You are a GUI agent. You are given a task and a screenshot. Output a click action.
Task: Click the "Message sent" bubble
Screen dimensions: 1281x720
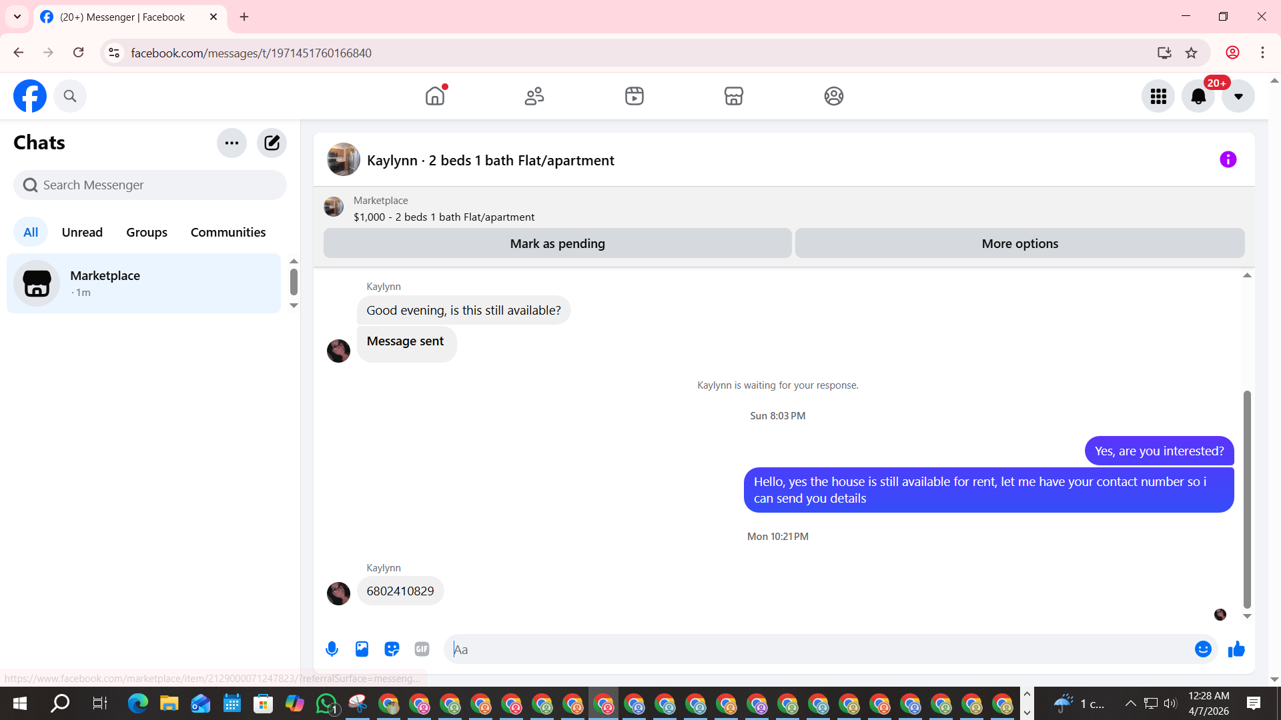click(406, 344)
